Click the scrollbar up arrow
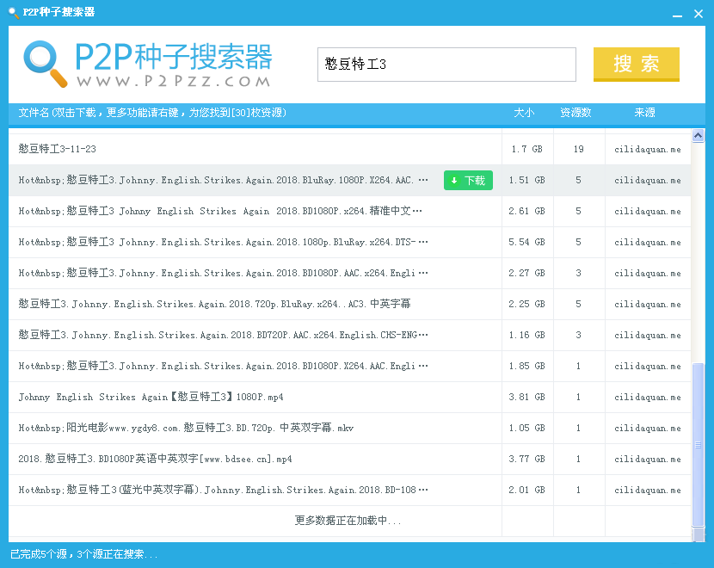 [698, 136]
